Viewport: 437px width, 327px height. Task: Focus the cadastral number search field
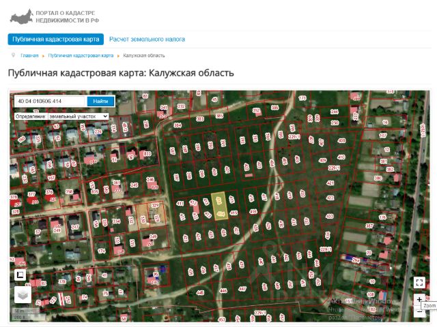(50, 102)
